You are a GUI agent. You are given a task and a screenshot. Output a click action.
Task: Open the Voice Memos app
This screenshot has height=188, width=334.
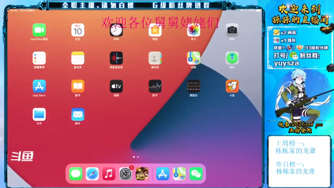pos(116,58)
